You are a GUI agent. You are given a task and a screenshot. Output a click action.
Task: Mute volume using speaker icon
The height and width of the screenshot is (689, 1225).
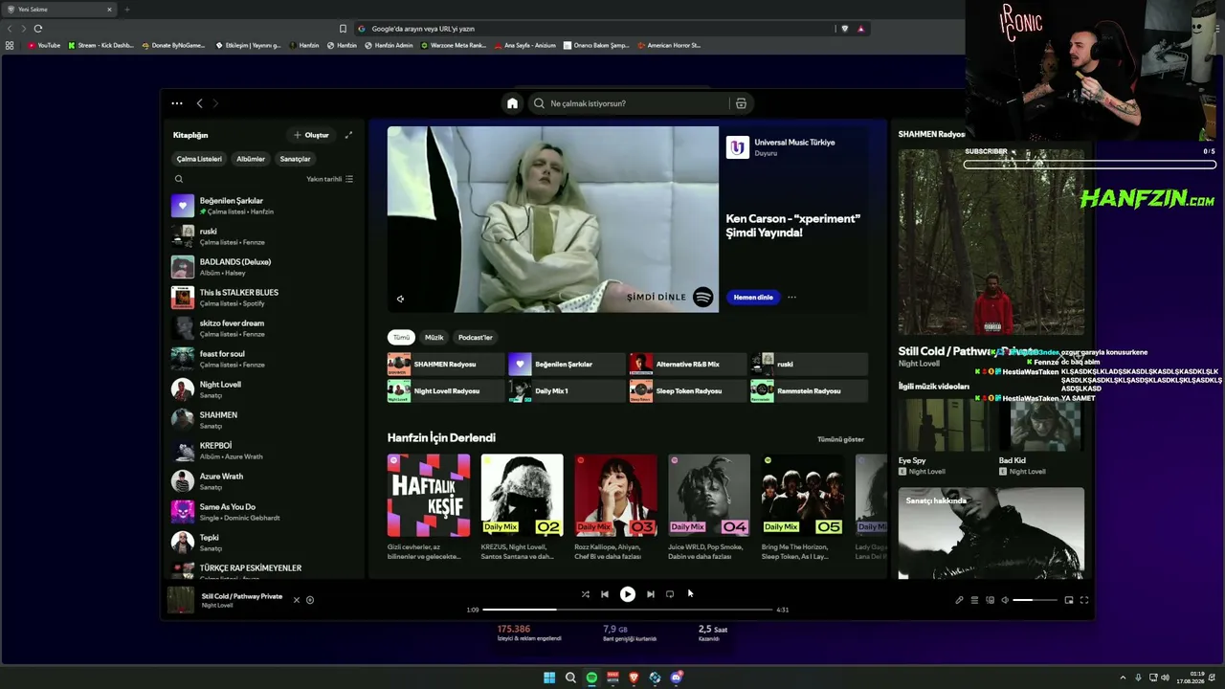point(1005,600)
